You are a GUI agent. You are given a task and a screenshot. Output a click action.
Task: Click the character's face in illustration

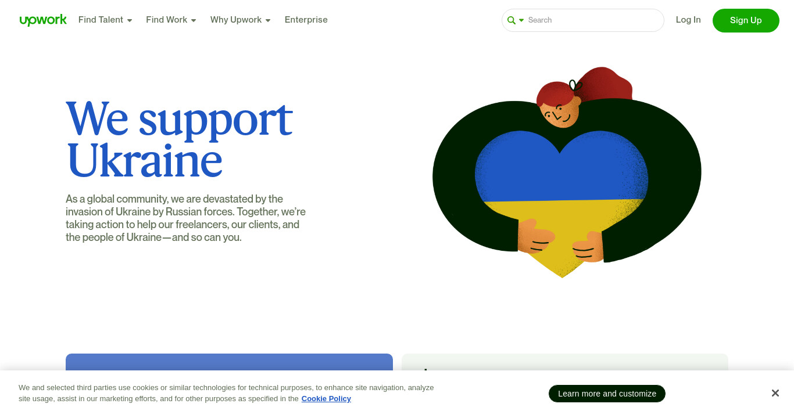559,113
